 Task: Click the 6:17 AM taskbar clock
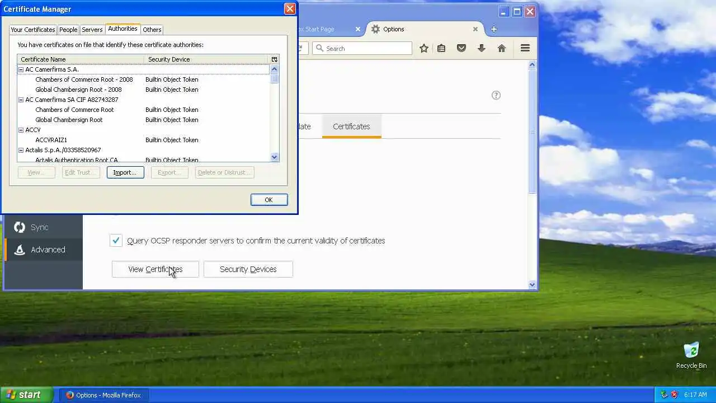(695, 395)
